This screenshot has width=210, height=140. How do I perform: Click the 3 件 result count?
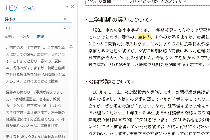(x=9, y=28)
